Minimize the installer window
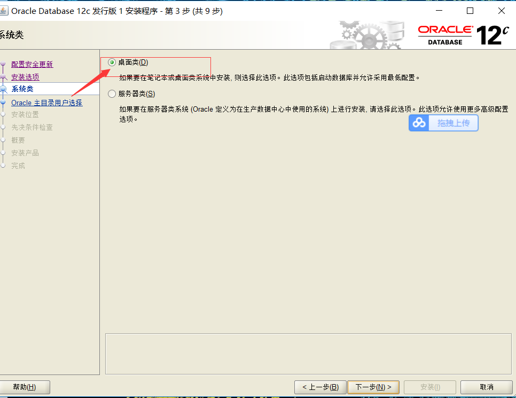This screenshot has width=516, height=398. (439, 11)
